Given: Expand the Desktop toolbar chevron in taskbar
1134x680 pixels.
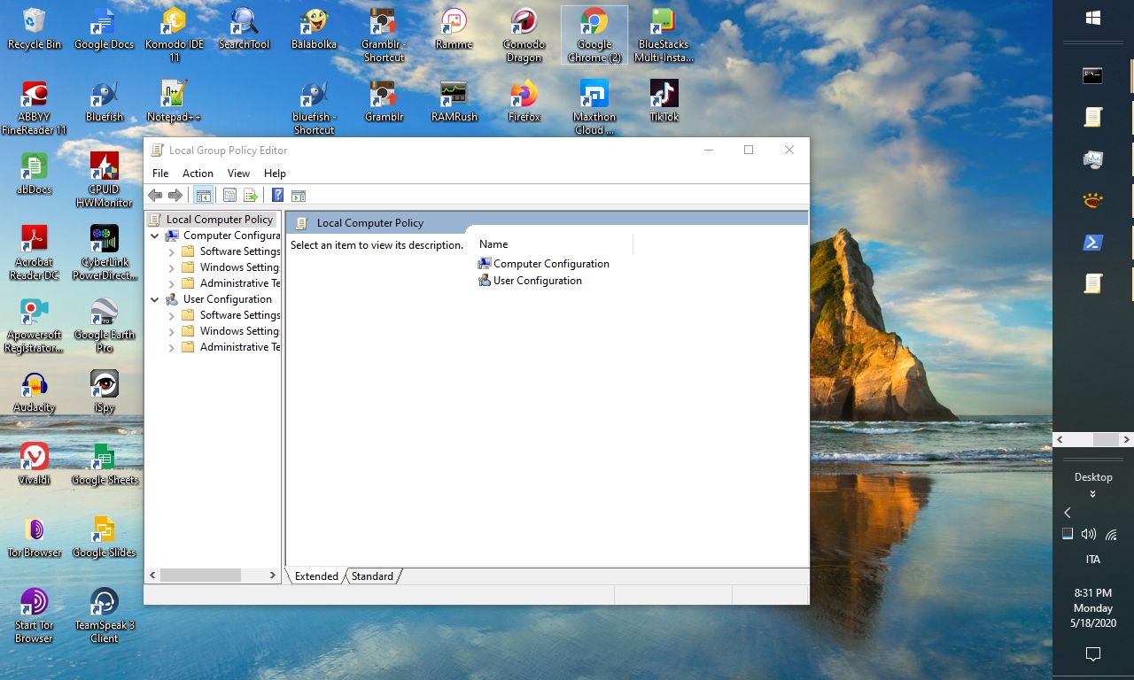Looking at the screenshot, I should [1092, 494].
